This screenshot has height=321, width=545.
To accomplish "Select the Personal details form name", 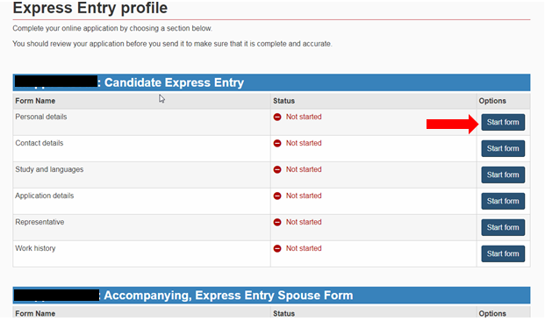I will tap(41, 117).
